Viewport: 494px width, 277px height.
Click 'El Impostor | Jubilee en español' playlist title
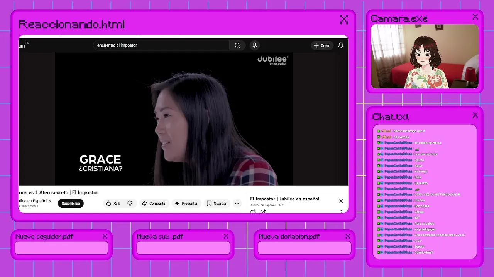[285, 199]
